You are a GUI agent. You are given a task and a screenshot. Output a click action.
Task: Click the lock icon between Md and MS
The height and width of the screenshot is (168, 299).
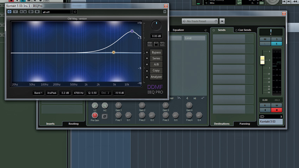(156, 44)
